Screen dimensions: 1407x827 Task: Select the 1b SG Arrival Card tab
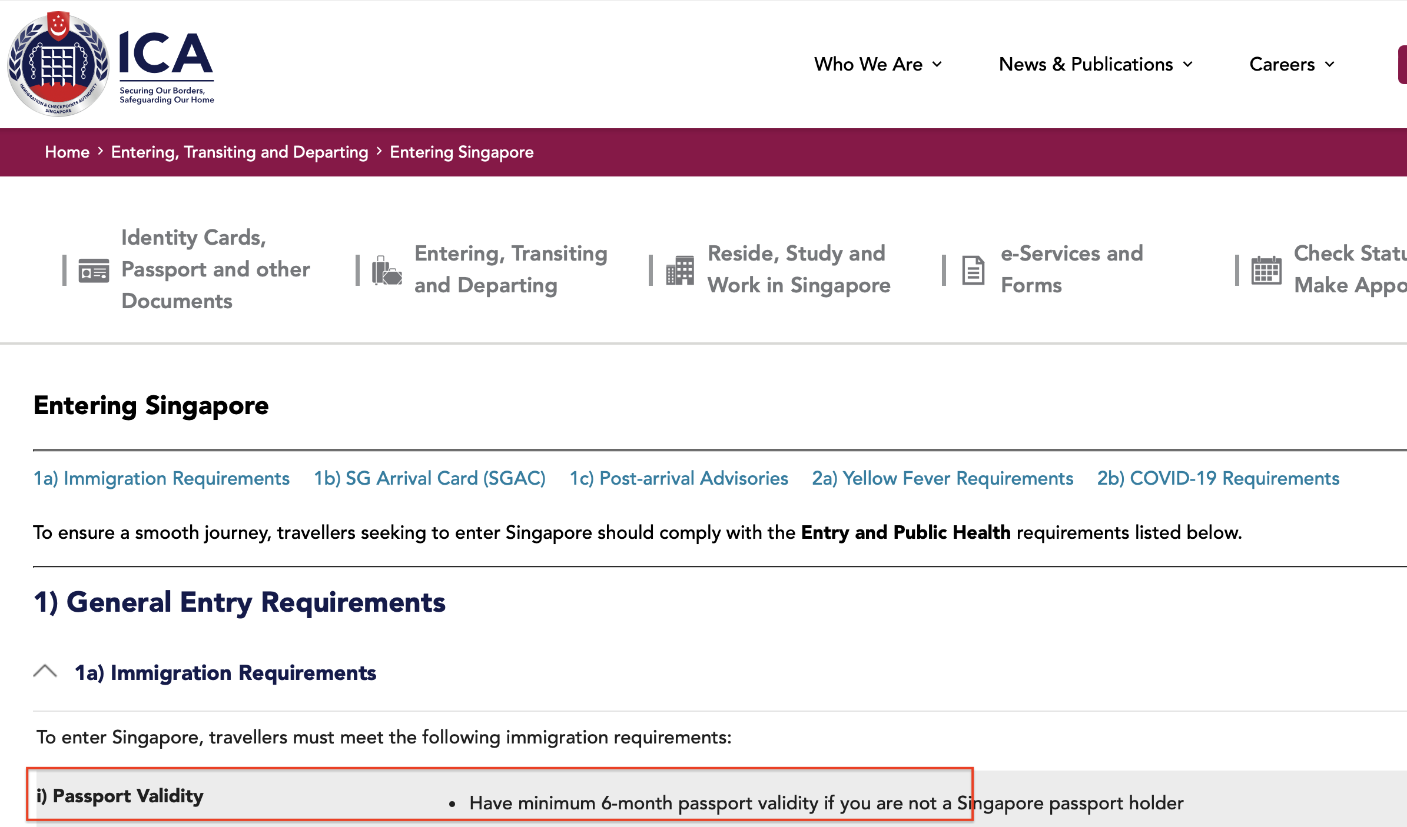429,478
